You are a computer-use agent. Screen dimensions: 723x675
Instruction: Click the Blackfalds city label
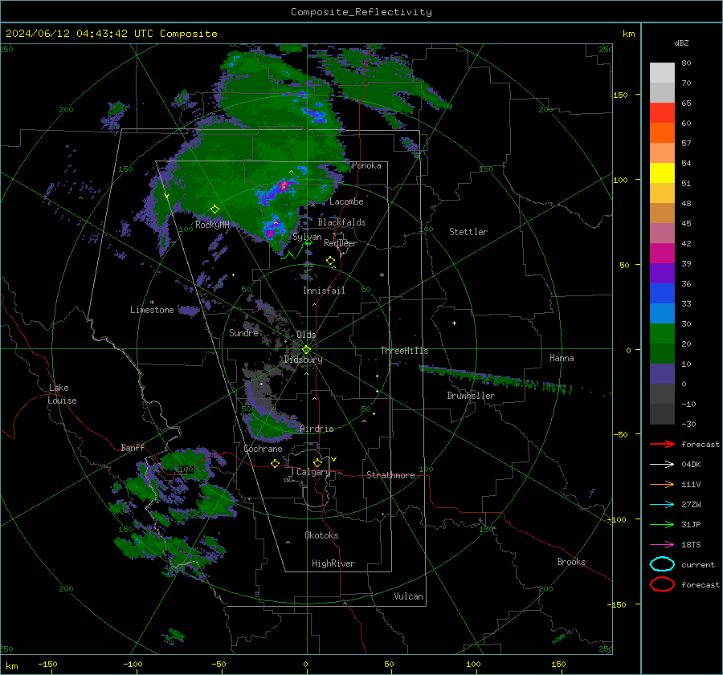click(x=341, y=222)
